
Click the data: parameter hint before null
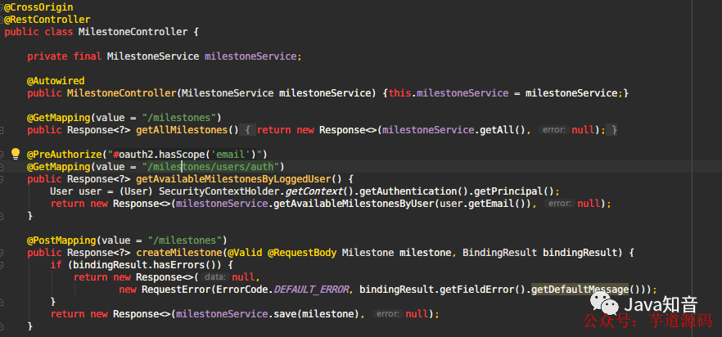tap(215, 277)
